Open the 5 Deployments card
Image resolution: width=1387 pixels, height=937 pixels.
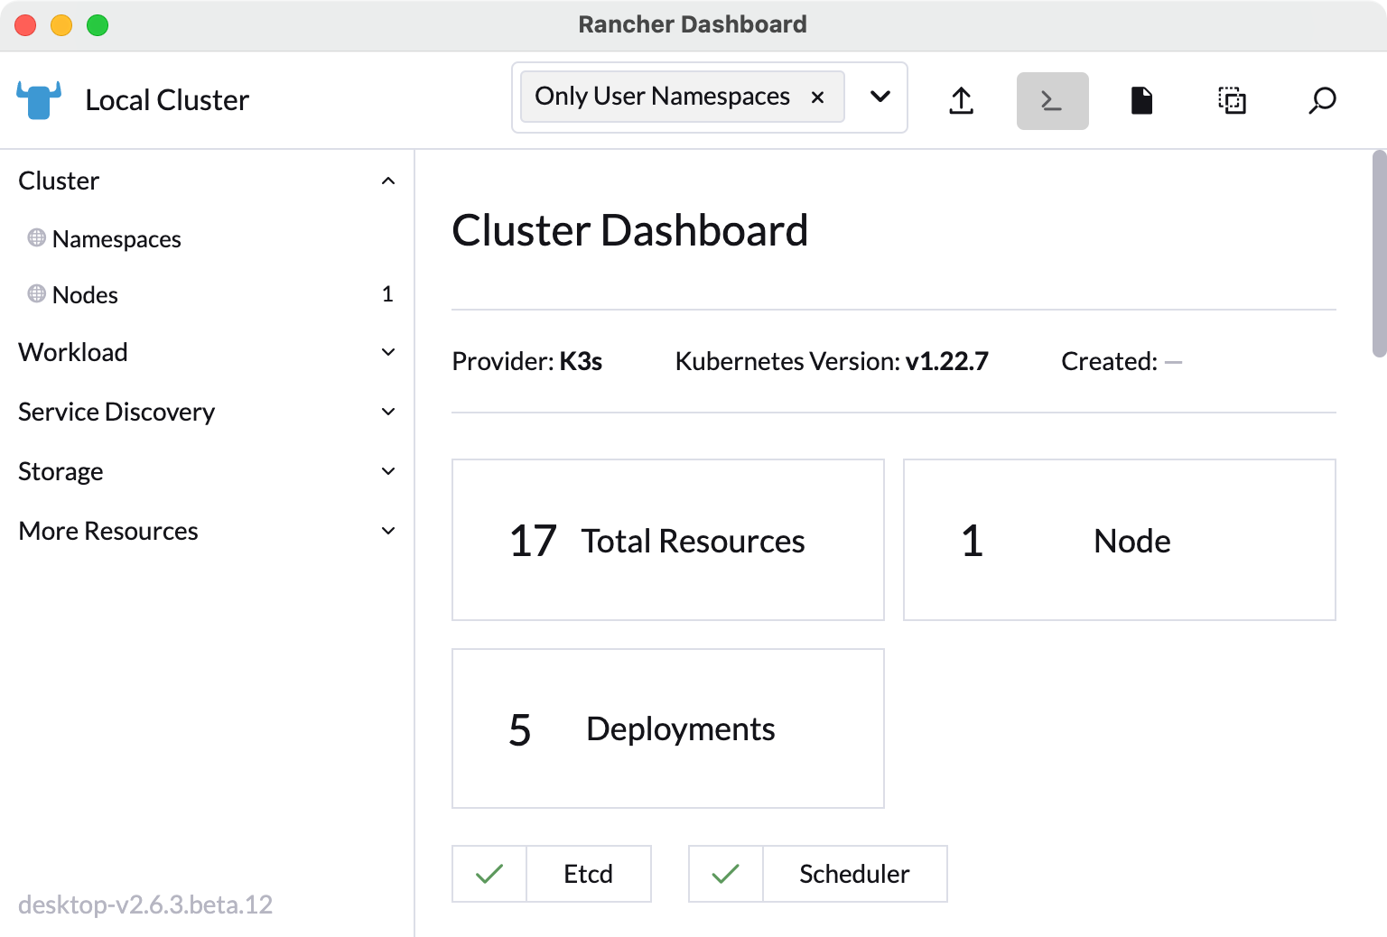click(667, 728)
